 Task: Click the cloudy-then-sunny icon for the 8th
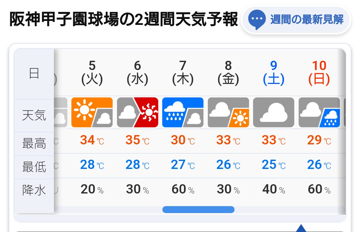tap(228, 112)
